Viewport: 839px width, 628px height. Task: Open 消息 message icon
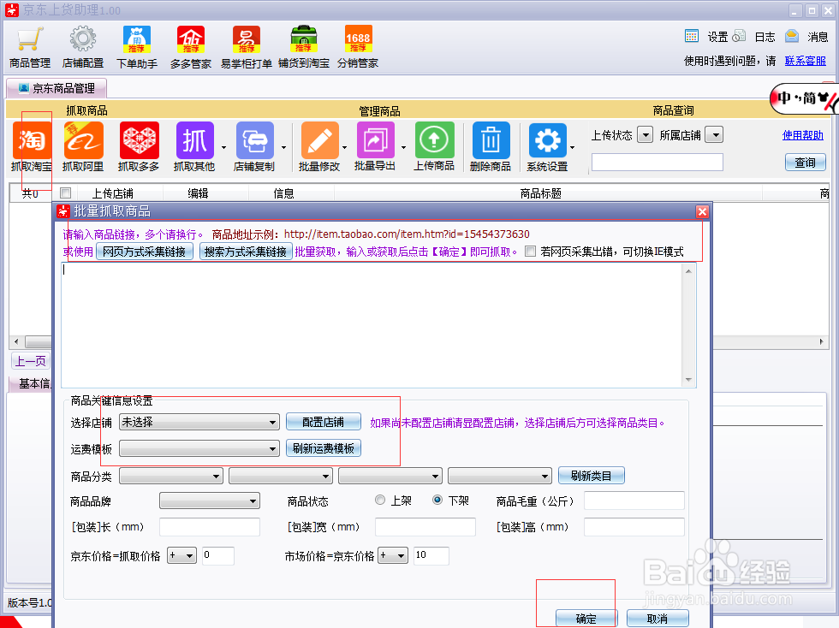point(792,37)
